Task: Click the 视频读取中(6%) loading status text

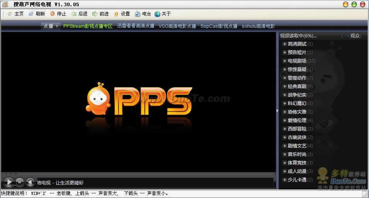Action: pyautogui.click(x=298, y=36)
